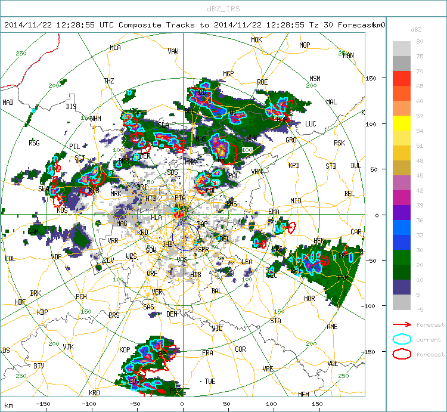447x412 pixels.
Task: Pick the light gray 75-80 dBZ swatch
Action: (x=401, y=49)
